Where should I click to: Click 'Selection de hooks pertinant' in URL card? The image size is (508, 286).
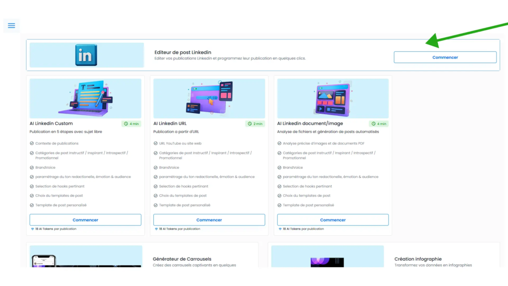coord(184,187)
